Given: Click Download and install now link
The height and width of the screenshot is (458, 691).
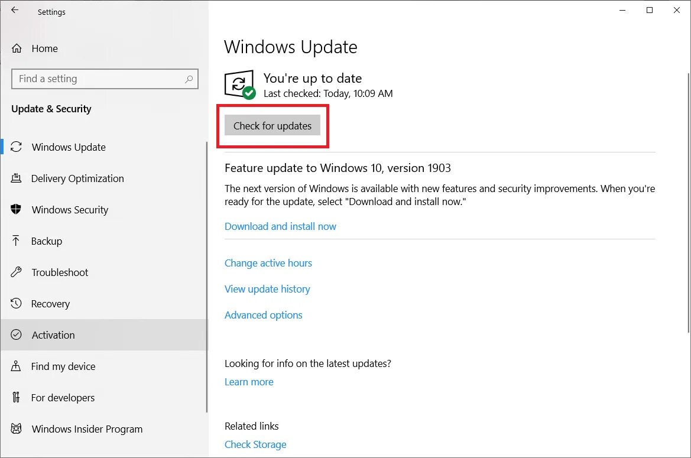Looking at the screenshot, I should [280, 226].
